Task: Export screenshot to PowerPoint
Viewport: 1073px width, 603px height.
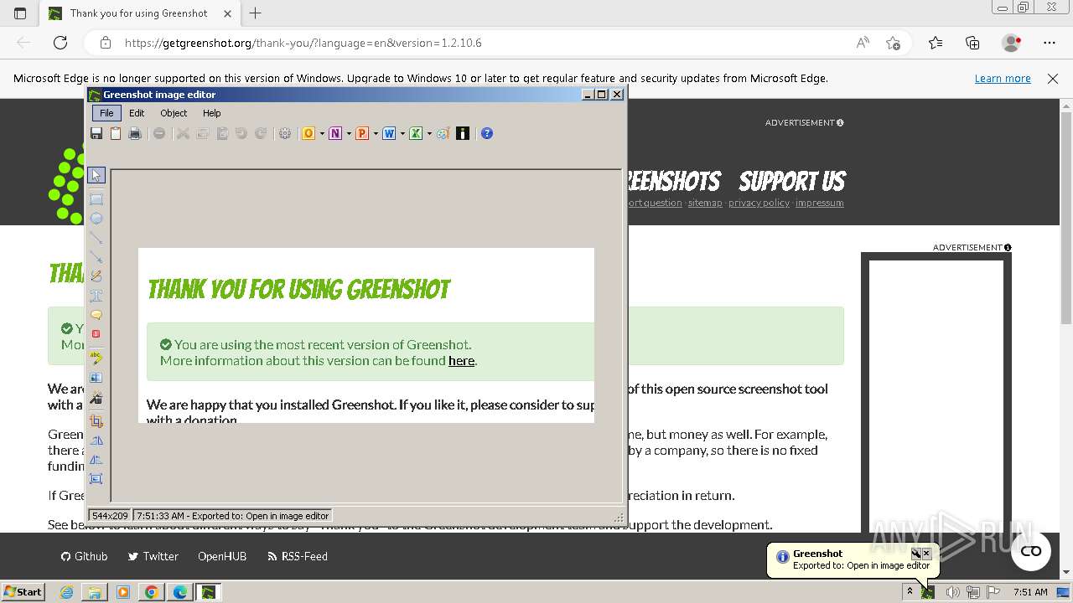Action: tap(362, 133)
